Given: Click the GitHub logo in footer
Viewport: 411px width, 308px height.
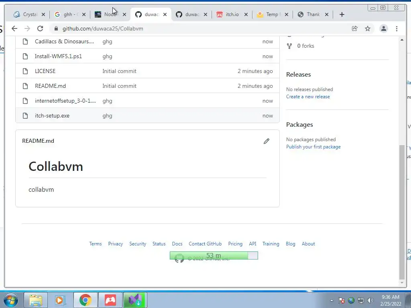Looking at the screenshot, I should (179, 258).
